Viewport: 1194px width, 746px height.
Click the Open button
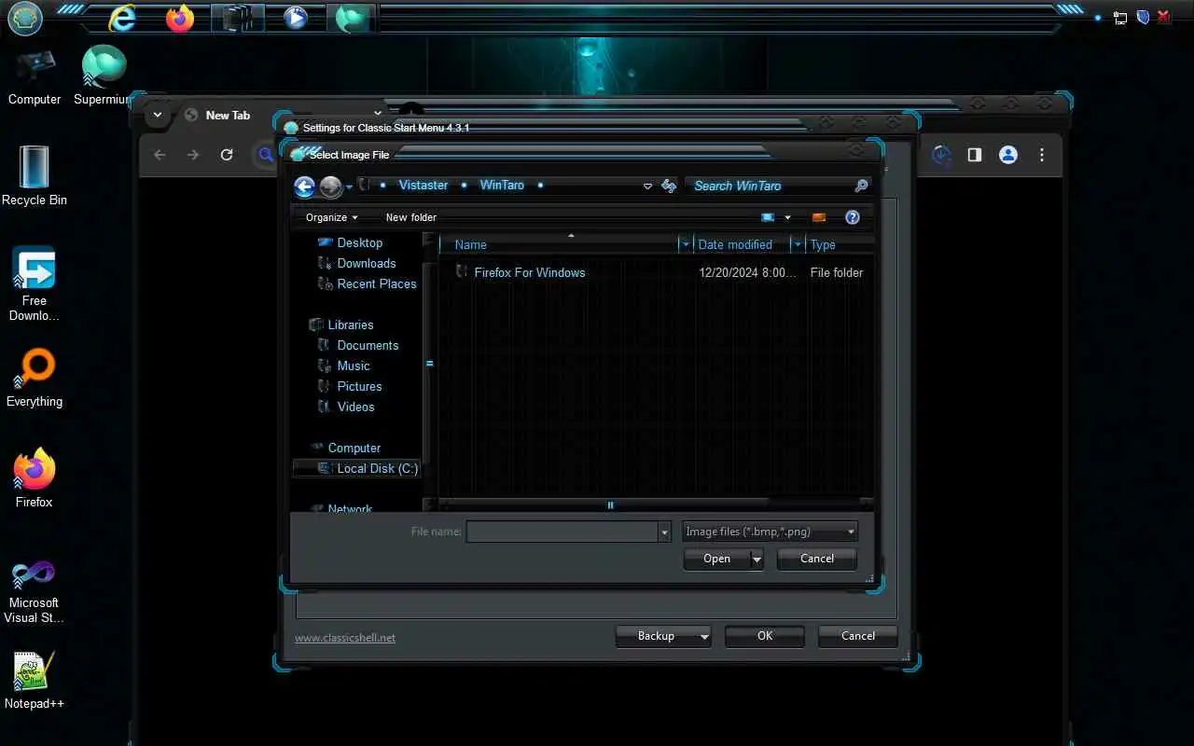click(716, 559)
